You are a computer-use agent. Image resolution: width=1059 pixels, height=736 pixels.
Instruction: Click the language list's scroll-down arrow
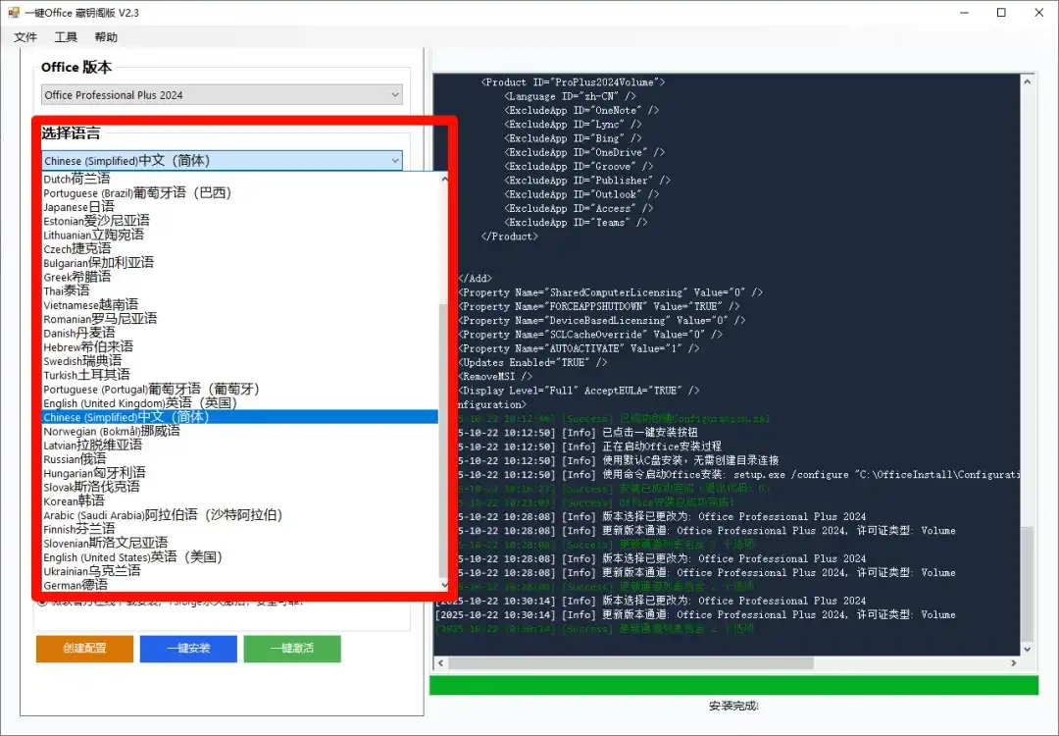pyautogui.click(x=442, y=585)
